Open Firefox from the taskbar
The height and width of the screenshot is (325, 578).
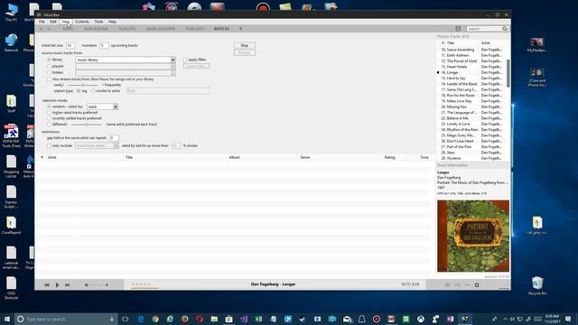tap(184, 319)
